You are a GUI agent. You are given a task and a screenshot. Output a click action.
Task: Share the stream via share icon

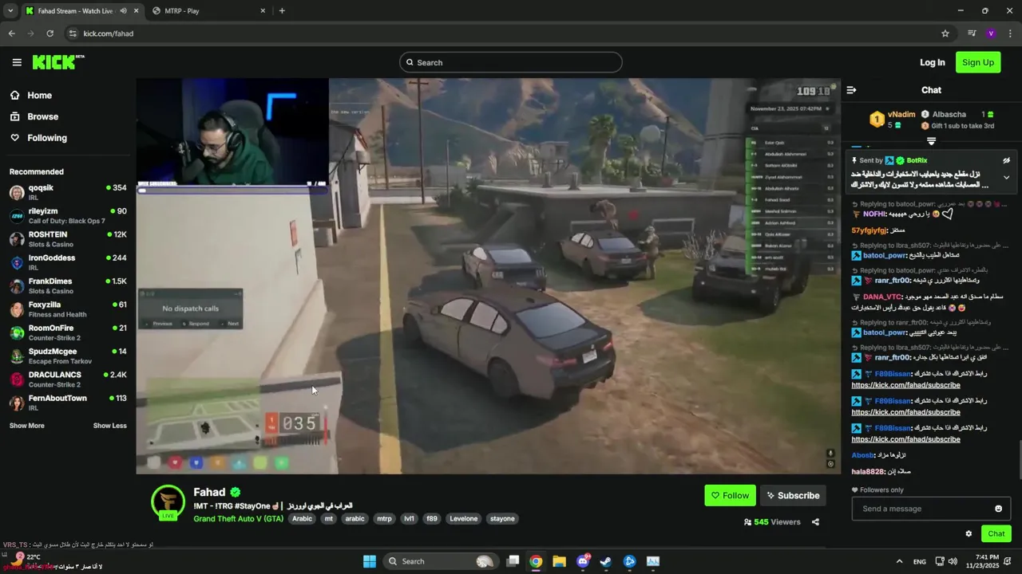point(815,522)
